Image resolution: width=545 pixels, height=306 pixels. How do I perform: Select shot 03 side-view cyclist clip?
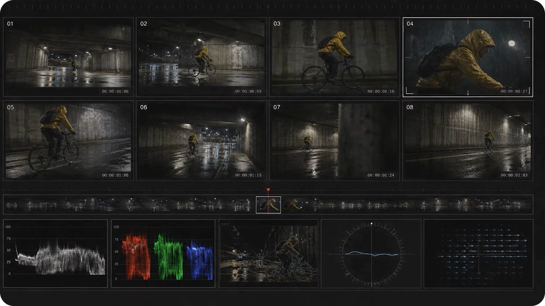click(334, 57)
